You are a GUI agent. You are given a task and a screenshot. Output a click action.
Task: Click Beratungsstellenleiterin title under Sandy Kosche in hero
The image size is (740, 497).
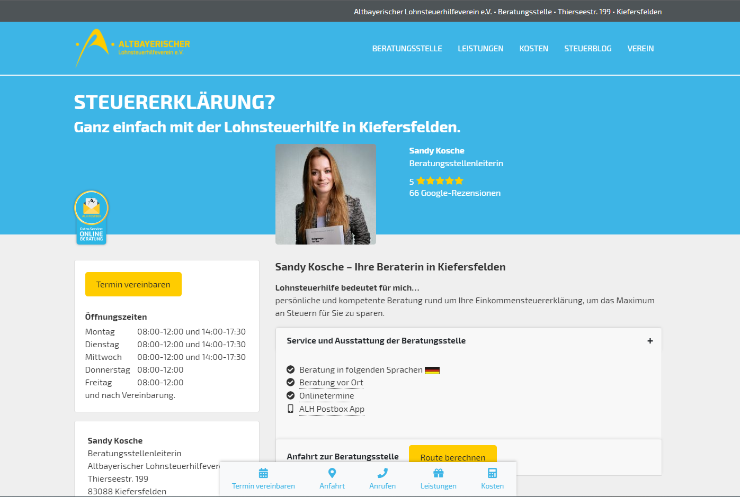point(456,164)
